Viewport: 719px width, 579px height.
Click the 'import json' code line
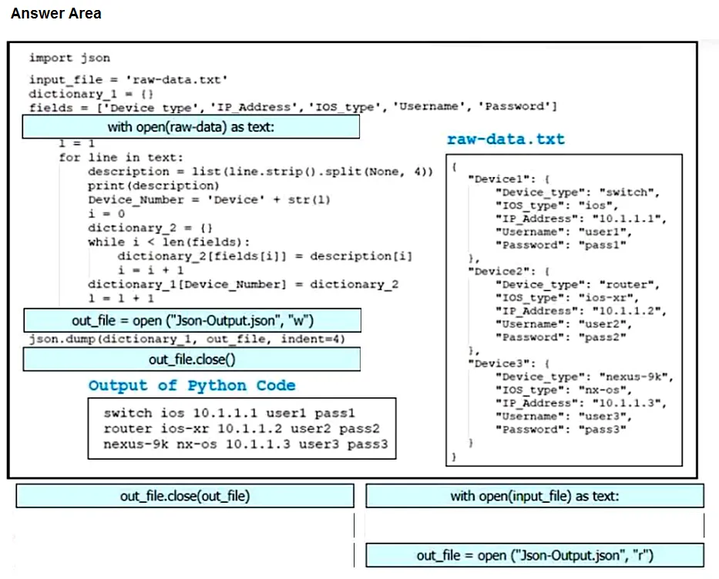(69, 58)
